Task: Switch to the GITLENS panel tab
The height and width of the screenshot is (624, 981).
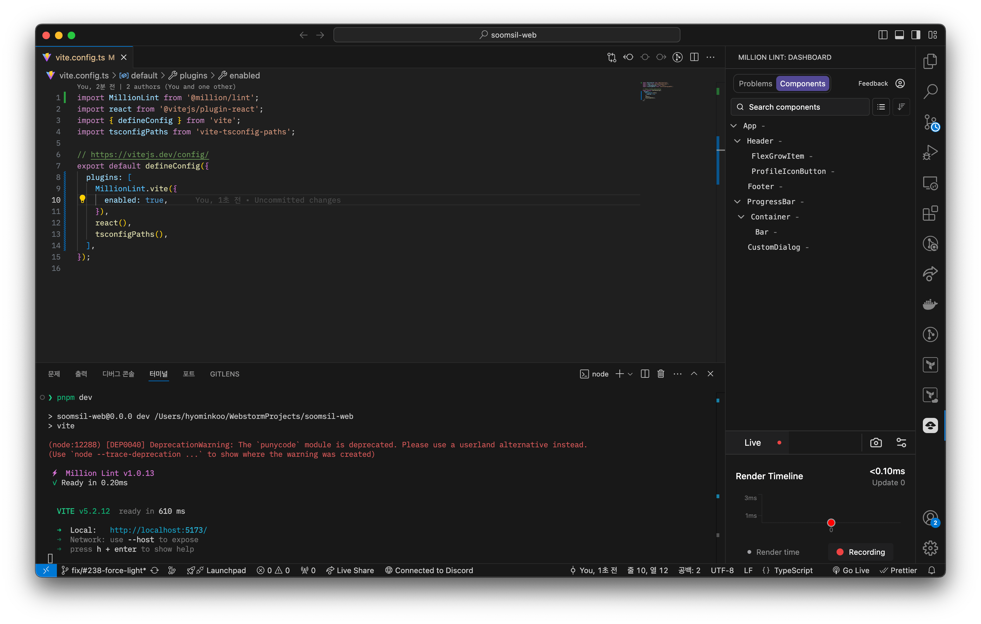Action: tap(224, 374)
